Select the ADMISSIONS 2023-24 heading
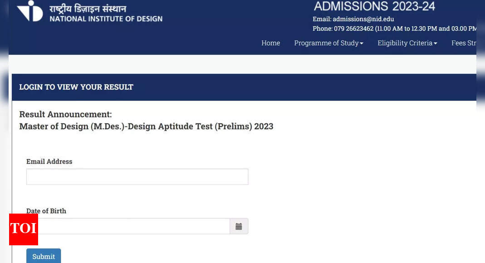The width and height of the screenshot is (485, 263). (x=374, y=6)
